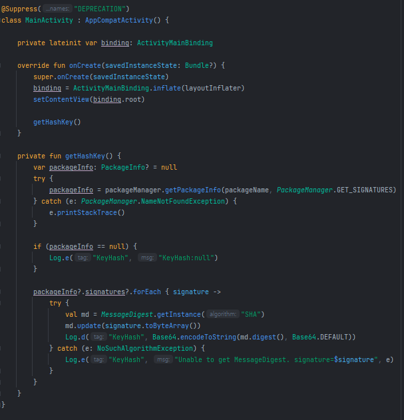Click the signature lambda parameter before the arrow

[x=191, y=292]
